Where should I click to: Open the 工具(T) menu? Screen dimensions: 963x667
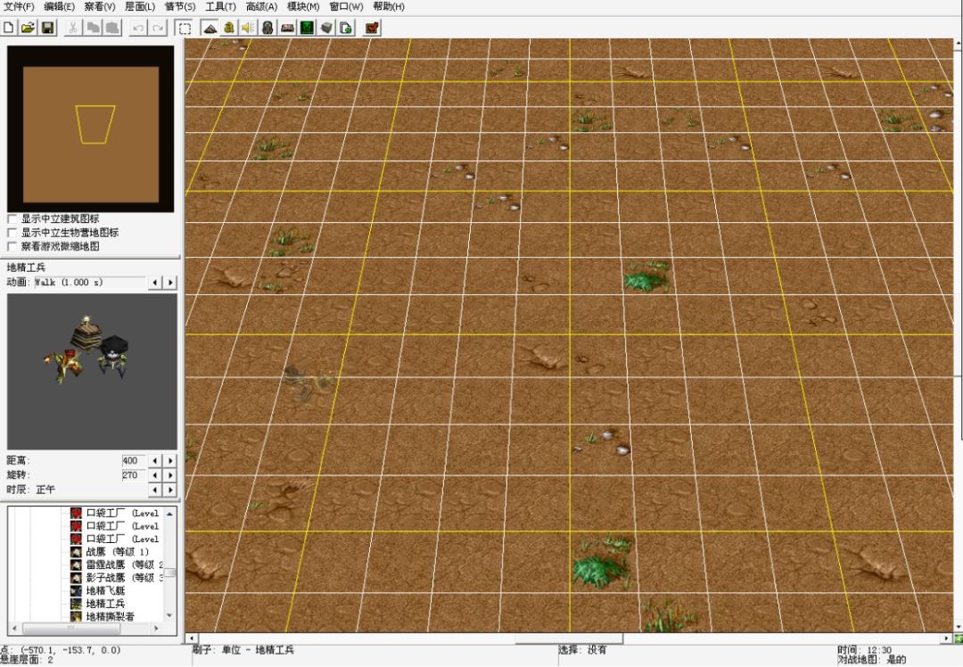click(220, 7)
